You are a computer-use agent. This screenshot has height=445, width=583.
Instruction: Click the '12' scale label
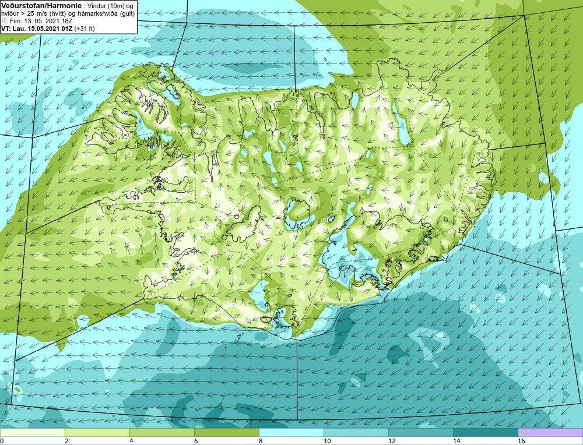[x=392, y=441]
